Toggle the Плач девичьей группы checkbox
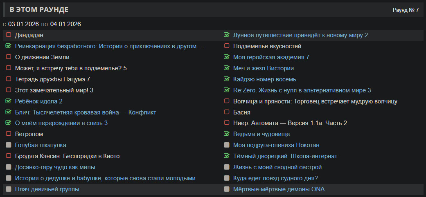The height and width of the screenshot is (197, 426). (x=8, y=189)
